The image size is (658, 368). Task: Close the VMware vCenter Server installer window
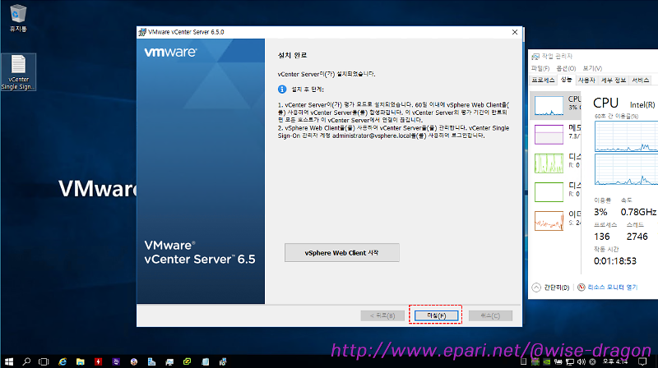click(x=515, y=32)
